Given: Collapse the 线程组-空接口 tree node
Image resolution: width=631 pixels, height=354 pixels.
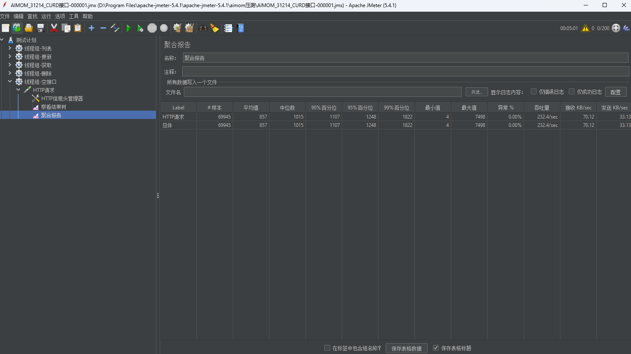Looking at the screenshot, I should 10,81.
